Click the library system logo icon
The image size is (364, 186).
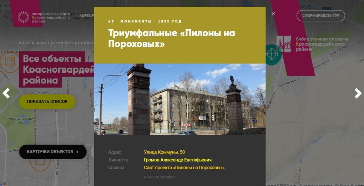click(284, 43)
